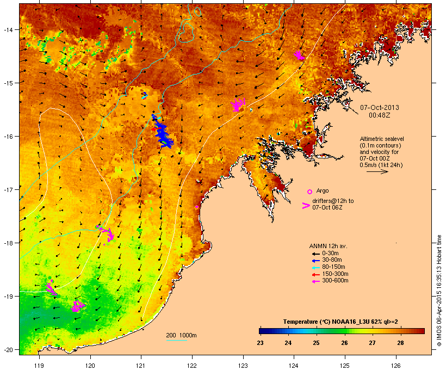Viewport: 446px width, 370px height.
Task: Click the dark blue end of the temperature bar
Action: click(x=264, y=331)
